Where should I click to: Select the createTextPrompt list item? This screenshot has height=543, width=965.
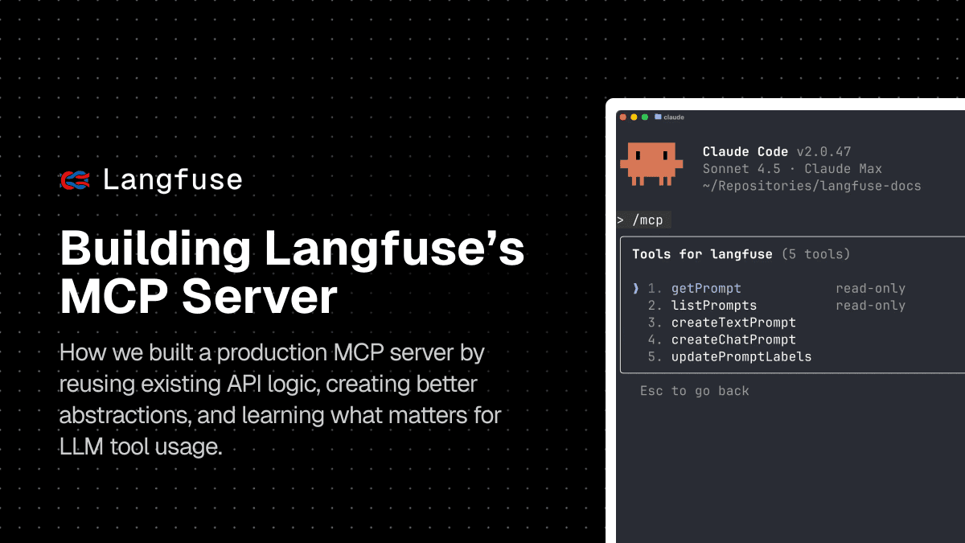(x=735, y=323)
